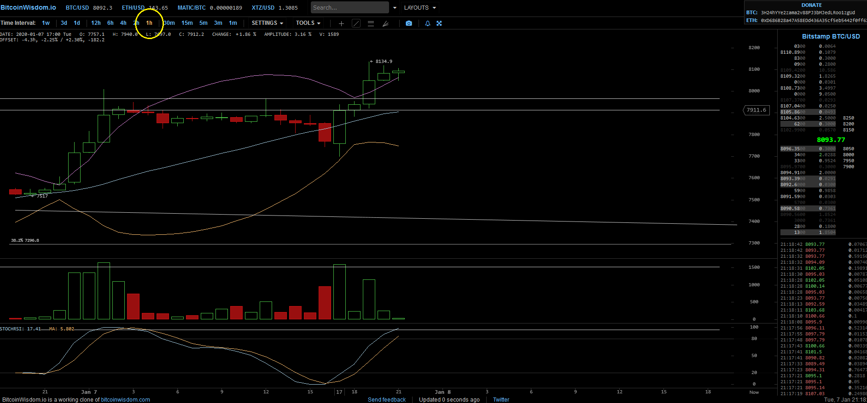Click ask row at price 8108.7300
This screenshot has width=867, height=403.
point(808,88)
